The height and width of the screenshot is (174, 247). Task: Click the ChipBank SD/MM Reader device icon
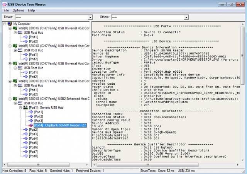click(x=30, y=125)
